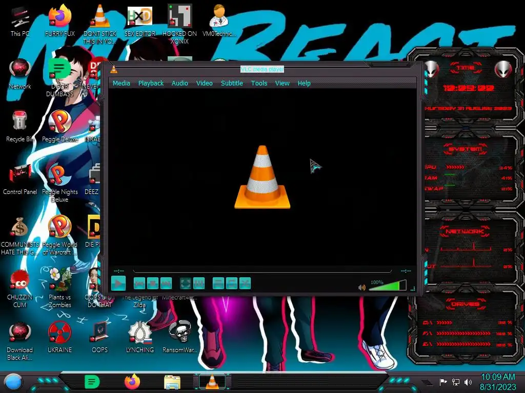Select the money bag COMMUNISTS desktop icon
Screen dimensions: 525x393
(x=20, y=236)
